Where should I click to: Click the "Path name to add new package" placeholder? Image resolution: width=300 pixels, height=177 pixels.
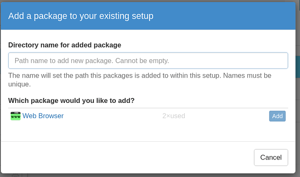pyautogui.click(x=91, y=61)
